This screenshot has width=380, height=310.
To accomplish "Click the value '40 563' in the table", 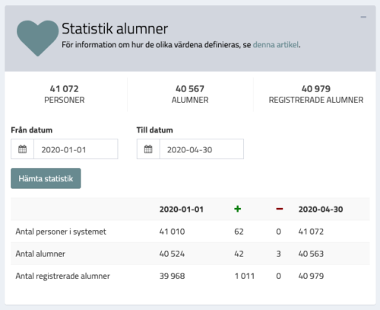I will click(311, 254).
